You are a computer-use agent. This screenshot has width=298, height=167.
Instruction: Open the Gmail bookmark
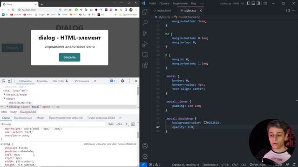51,14
